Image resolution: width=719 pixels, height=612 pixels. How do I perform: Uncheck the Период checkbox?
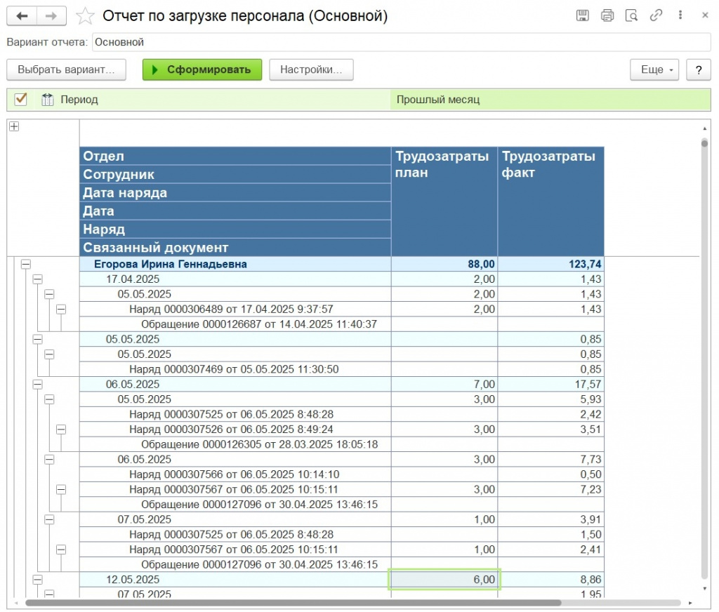[x=20, y=100]
